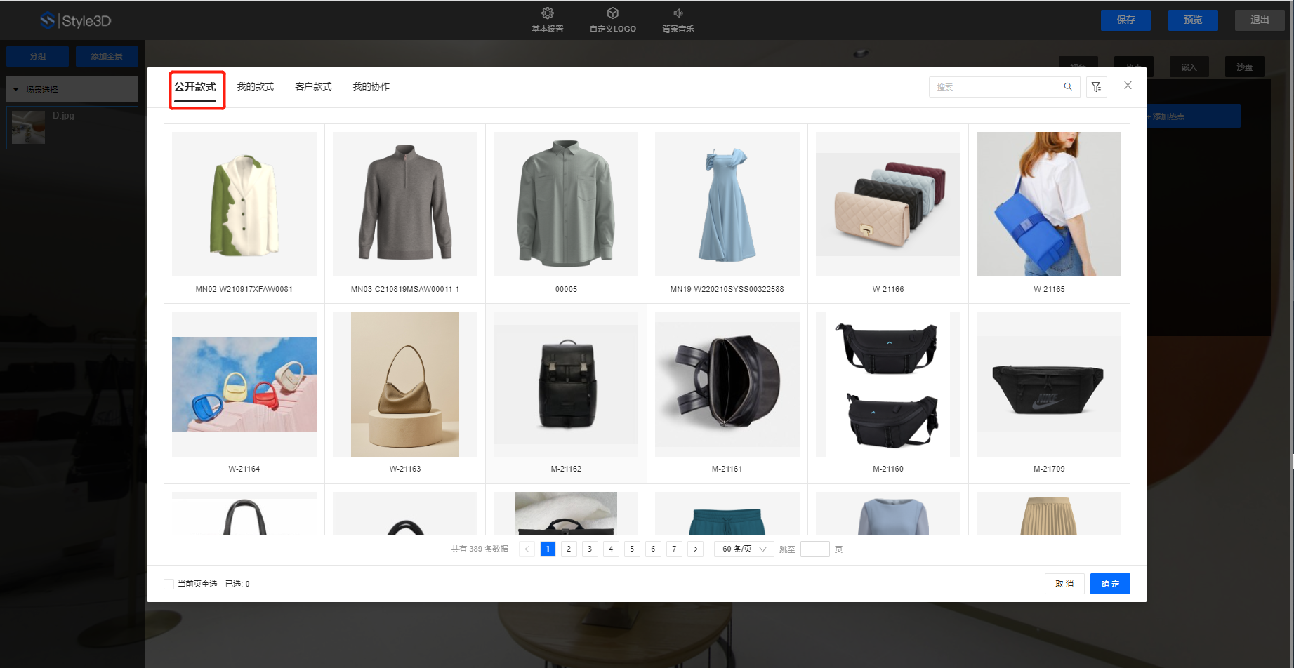
Task: Select the blue dress MN19 thumbnail
Action: pos(727,205)
